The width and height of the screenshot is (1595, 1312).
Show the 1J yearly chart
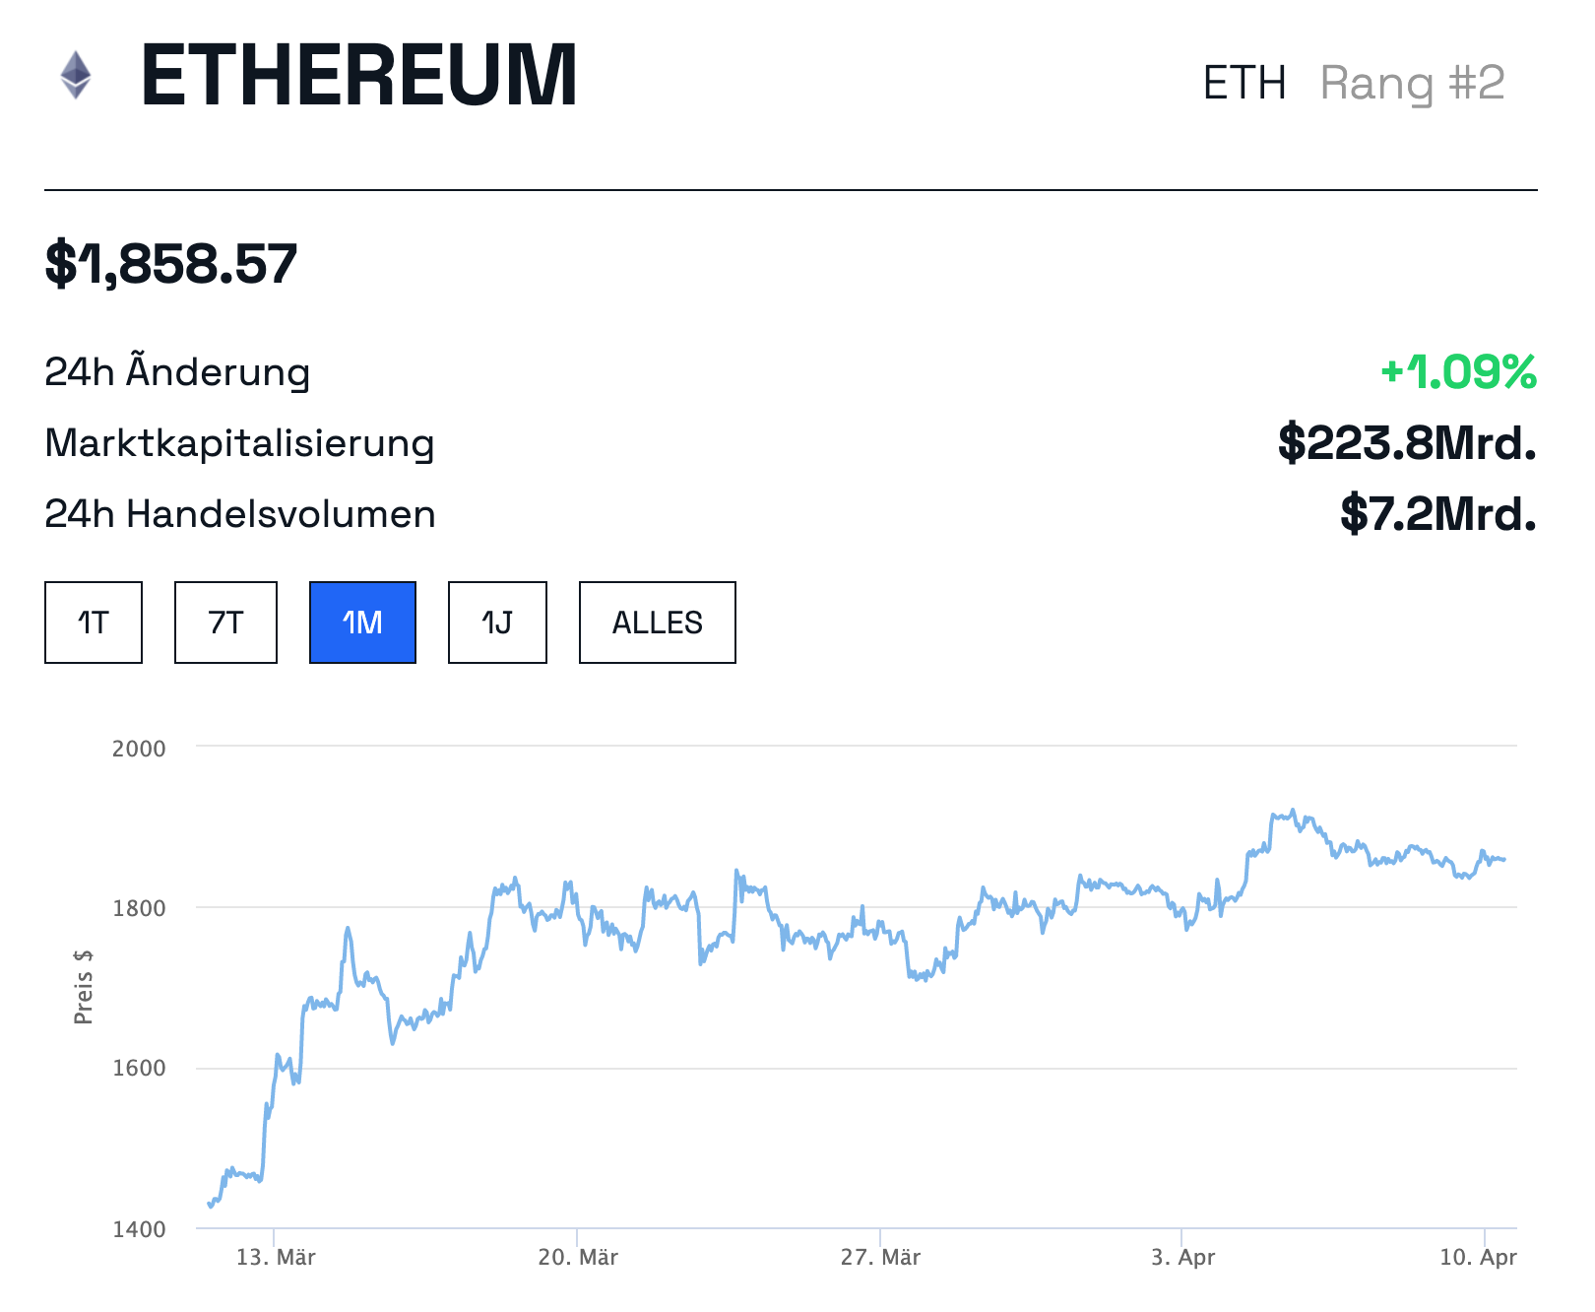pyautogui.click(x=497, y=623)
